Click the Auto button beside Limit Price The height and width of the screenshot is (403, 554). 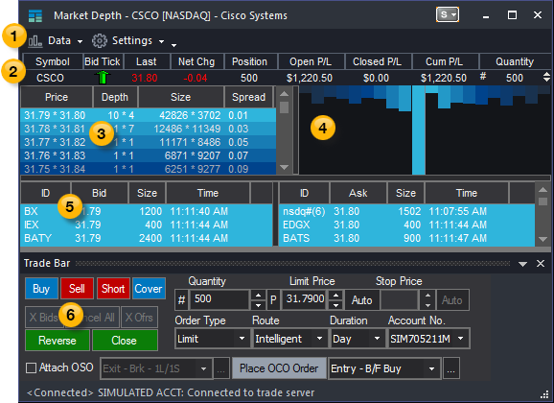coord(361,300)
